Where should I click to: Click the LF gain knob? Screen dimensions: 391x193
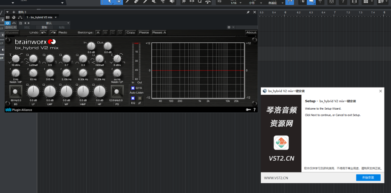click(x=33, y=91)
